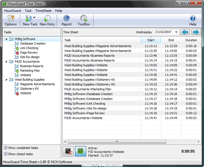Click the HourGuard title bar app icon
This screenshot has height=167, width=204.
[x=5, y=4]
